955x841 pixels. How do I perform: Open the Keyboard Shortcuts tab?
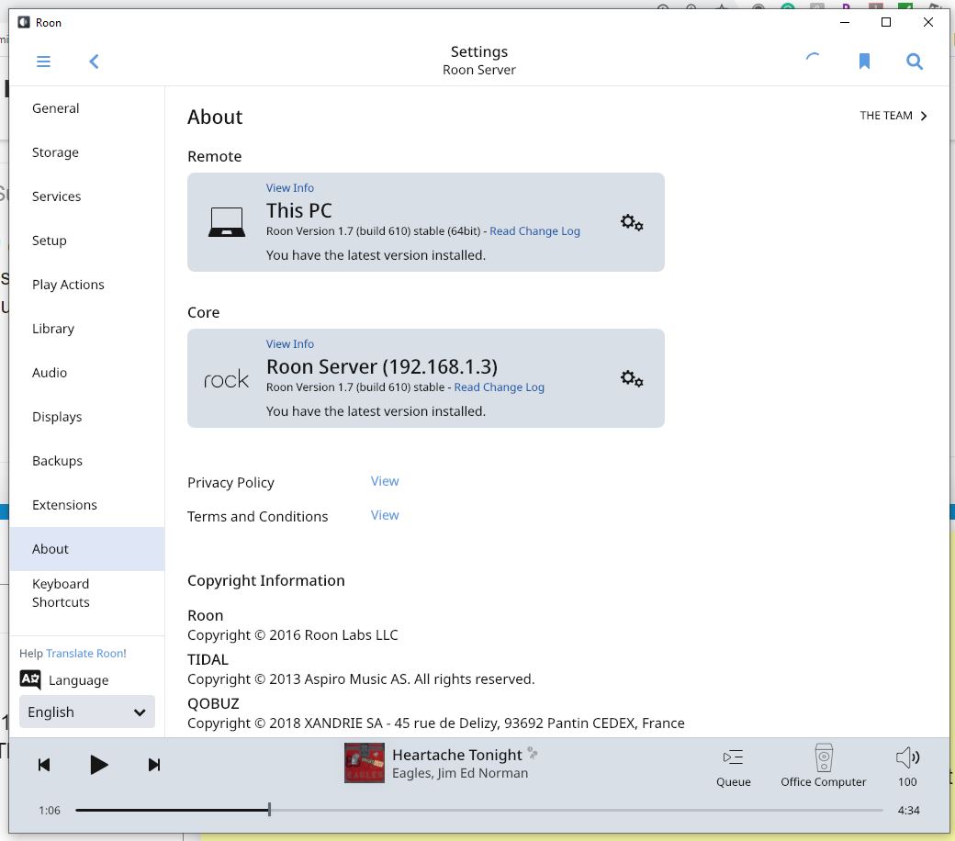coord(86,593)
